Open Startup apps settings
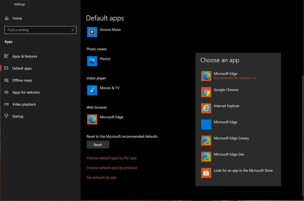304x201 pixels. coord(18,116)
